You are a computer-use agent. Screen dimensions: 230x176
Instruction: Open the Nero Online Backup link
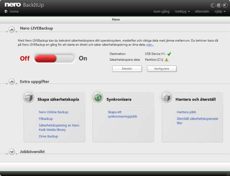(53, 112)
